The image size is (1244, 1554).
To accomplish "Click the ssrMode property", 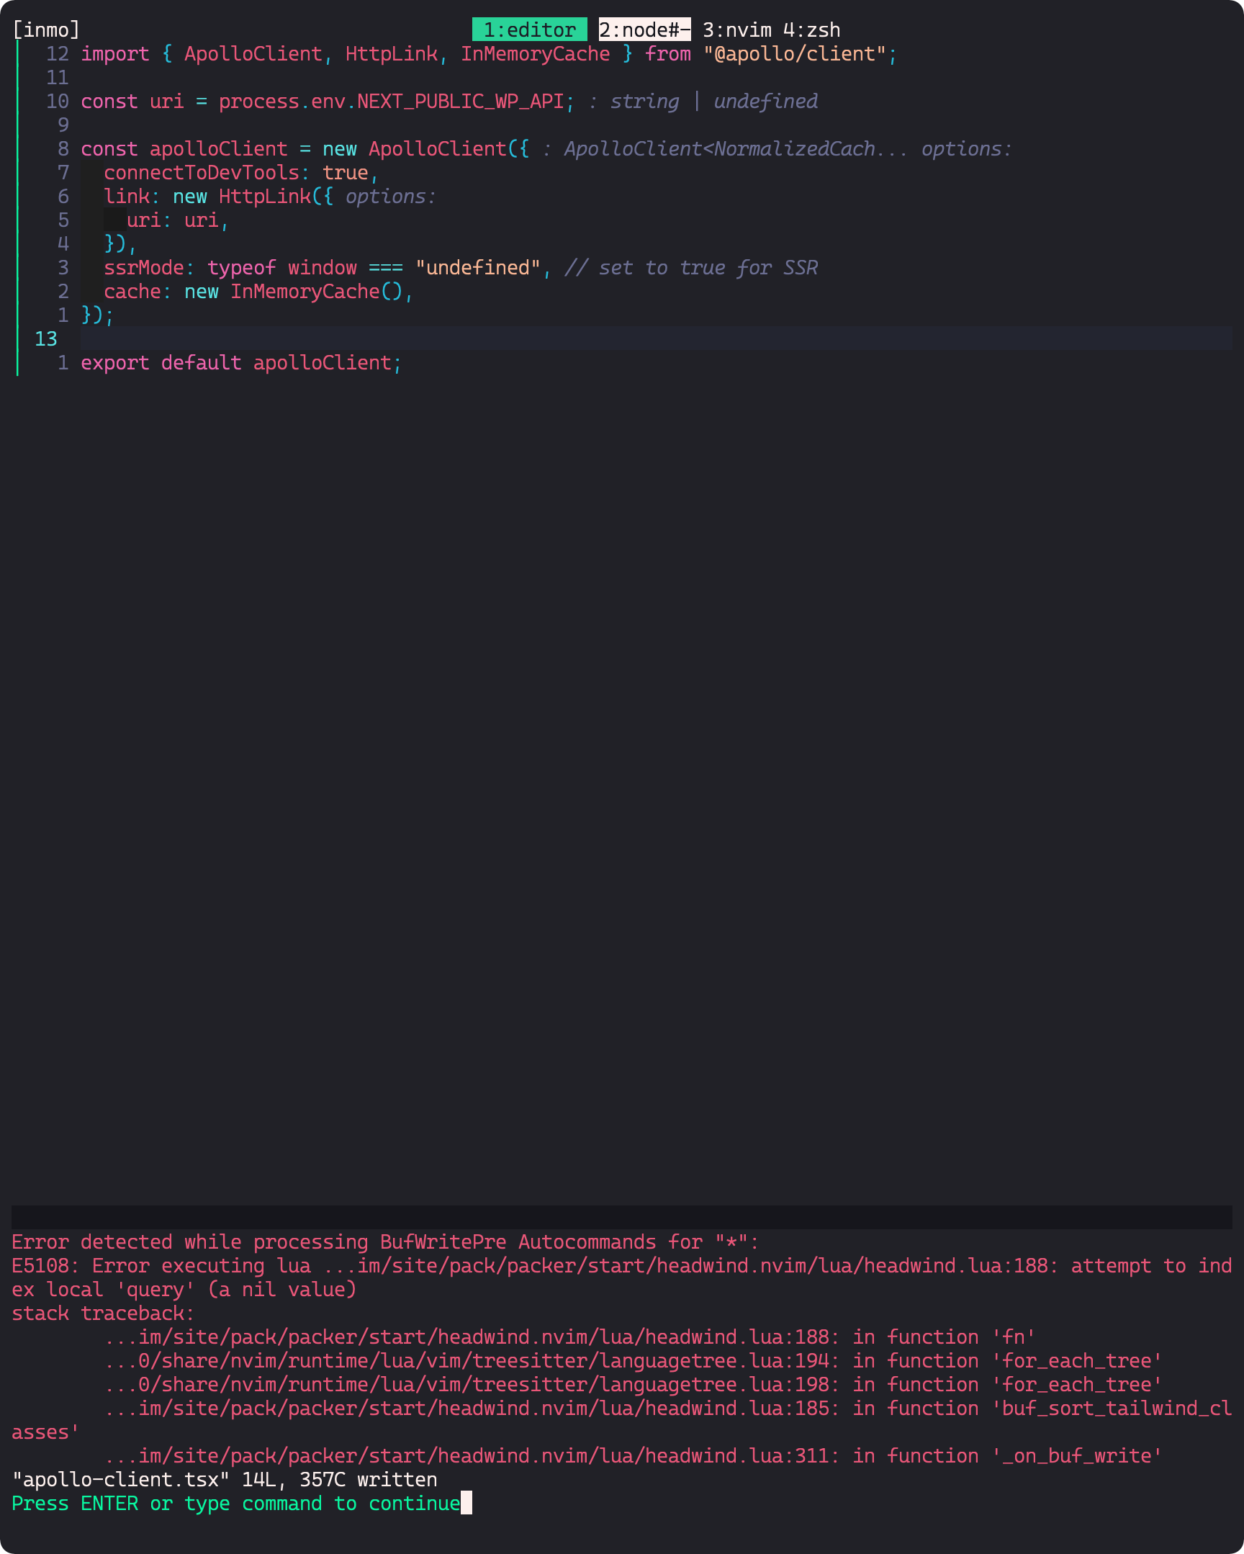I will (x=143, y=268).
